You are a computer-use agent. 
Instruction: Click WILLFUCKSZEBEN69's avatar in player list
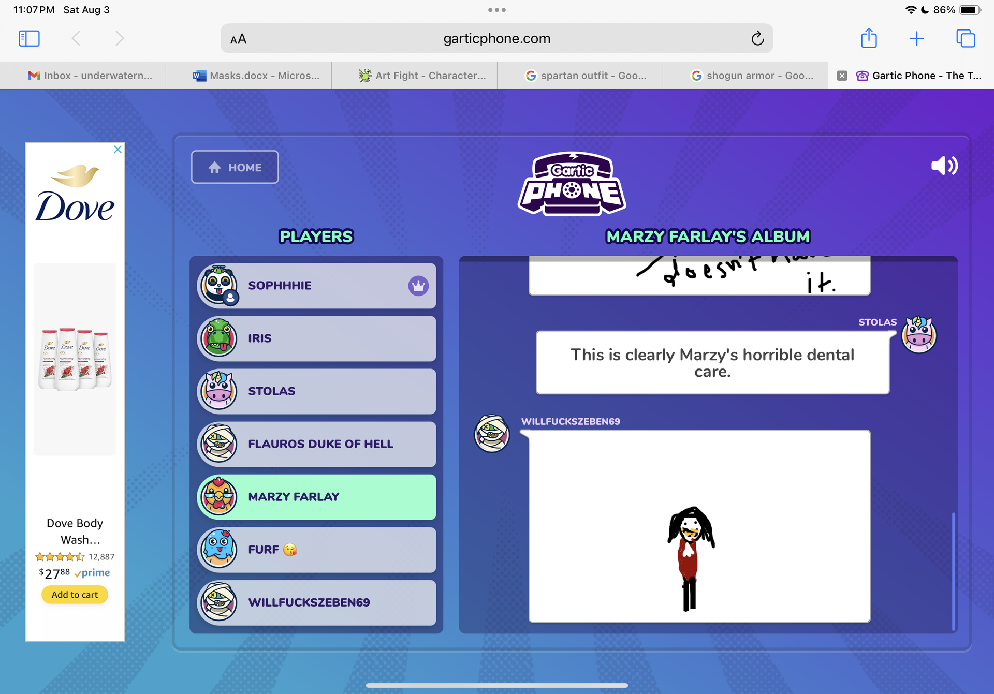[219, 602]
